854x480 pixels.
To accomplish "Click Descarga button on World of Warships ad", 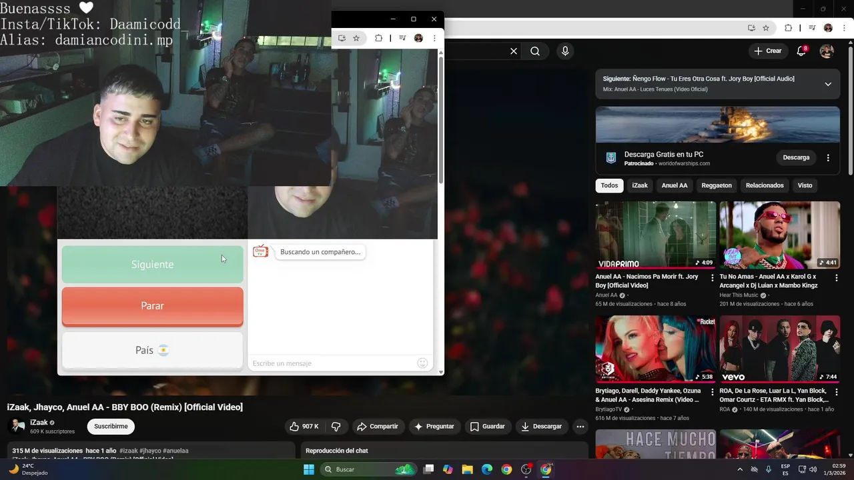I will [796, 158].
